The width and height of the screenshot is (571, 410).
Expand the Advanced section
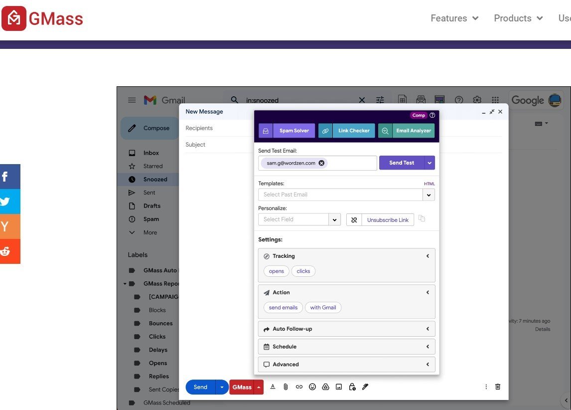(347, 365)
